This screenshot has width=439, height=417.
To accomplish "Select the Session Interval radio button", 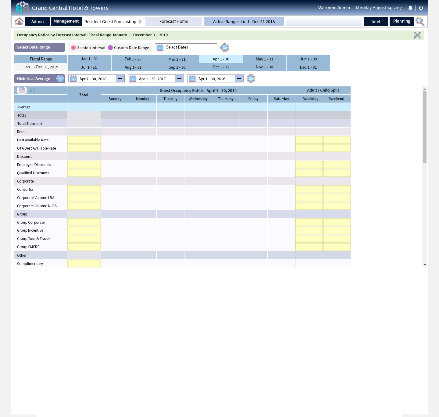I will coord(73,48).
